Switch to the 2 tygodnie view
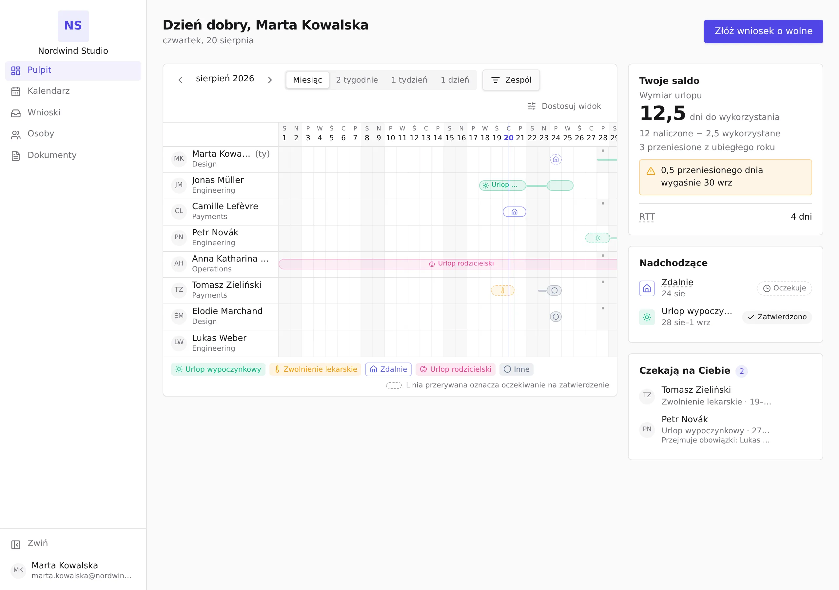 tap(357, 80)
